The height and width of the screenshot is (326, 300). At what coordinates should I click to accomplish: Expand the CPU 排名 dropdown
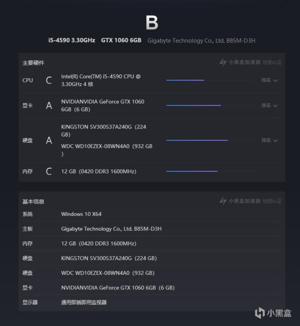pos(269,80)
